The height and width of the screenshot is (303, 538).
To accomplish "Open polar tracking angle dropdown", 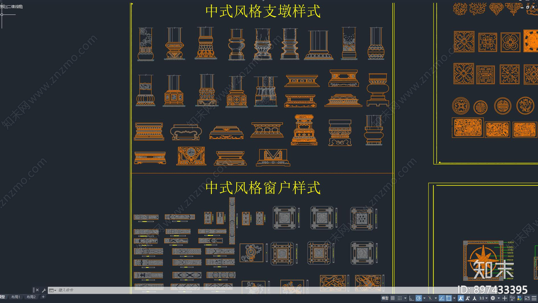I will [424, 298].
